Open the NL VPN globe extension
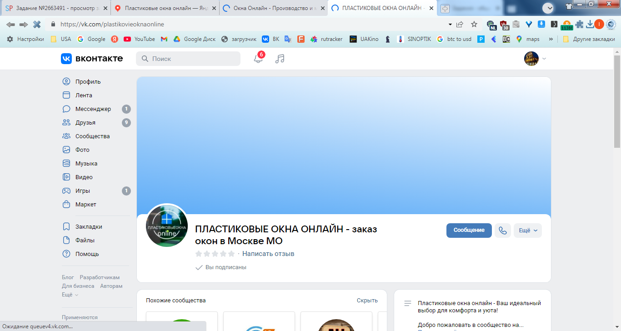This screenshot has width=621, height=331. 491,25
